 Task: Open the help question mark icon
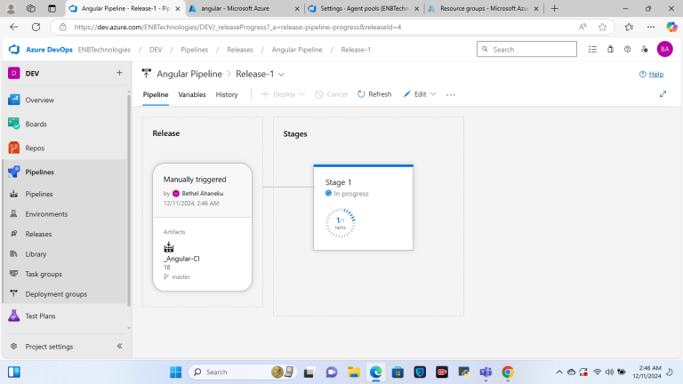(x=627, y=49)
